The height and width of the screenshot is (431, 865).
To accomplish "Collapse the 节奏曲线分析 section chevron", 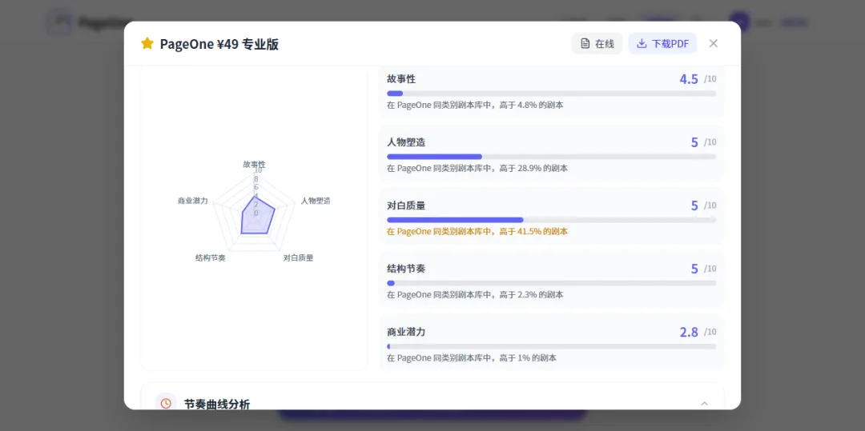I will (x=705, y=404).
